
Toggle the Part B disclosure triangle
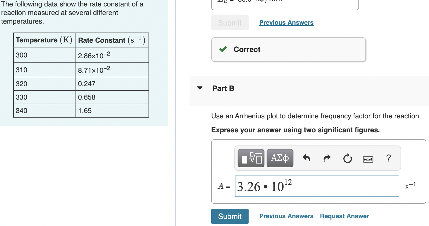click(x=200, y=88)
